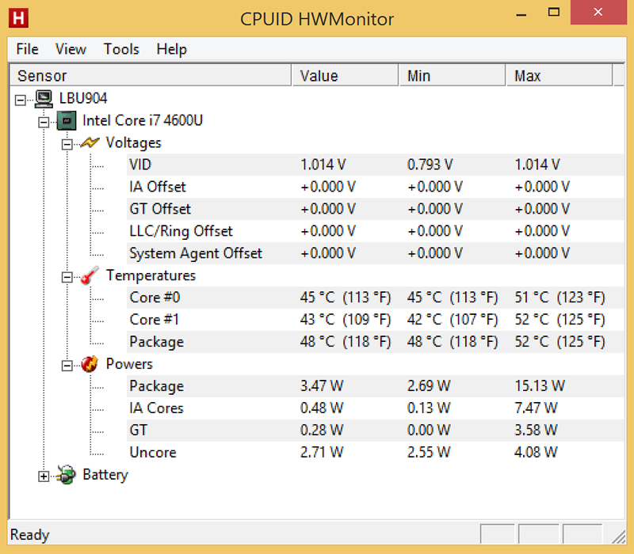
Task: Click the Voltages lightning bolt icon
Action: [90, 142]
